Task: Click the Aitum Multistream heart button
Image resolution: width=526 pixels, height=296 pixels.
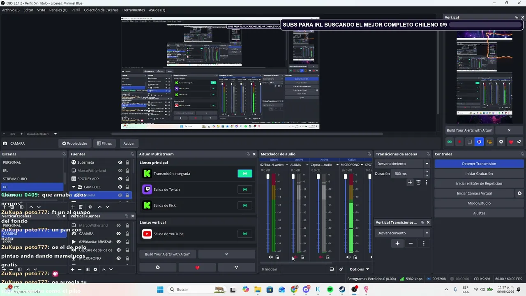Action: click(197, 267)
